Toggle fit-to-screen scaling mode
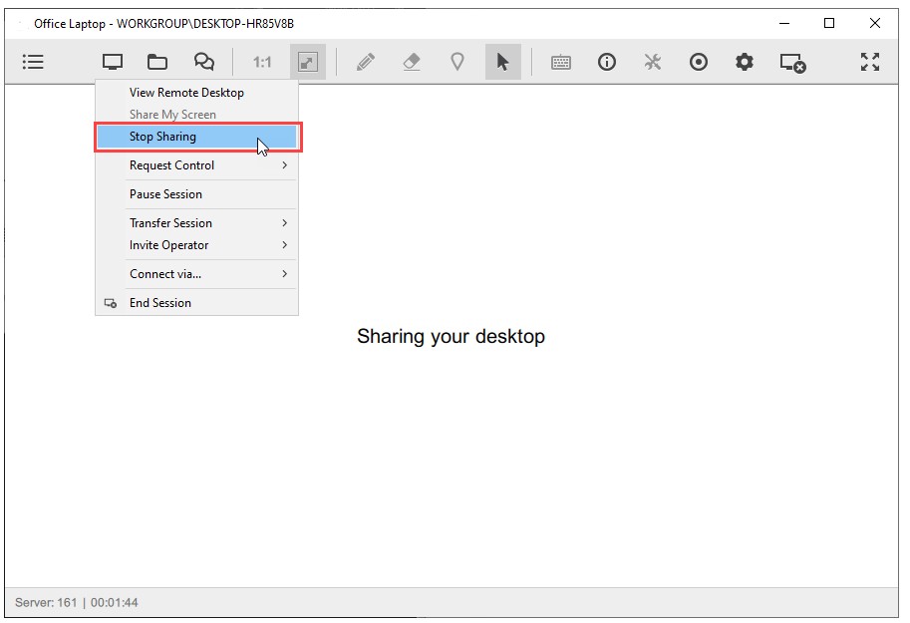 coord(307,61)
